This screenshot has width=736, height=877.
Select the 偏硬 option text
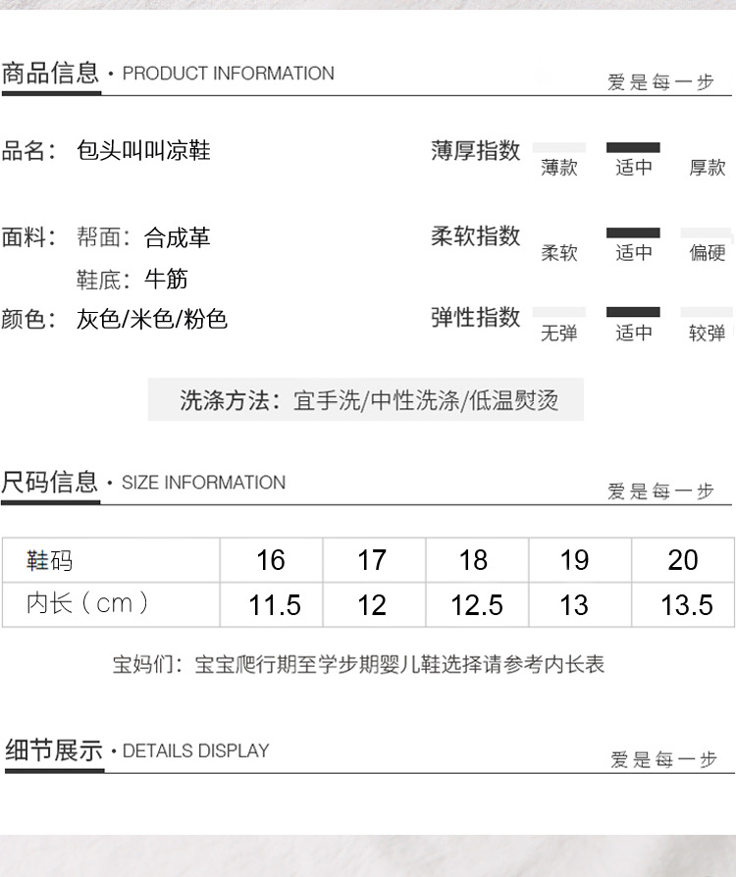708,253
